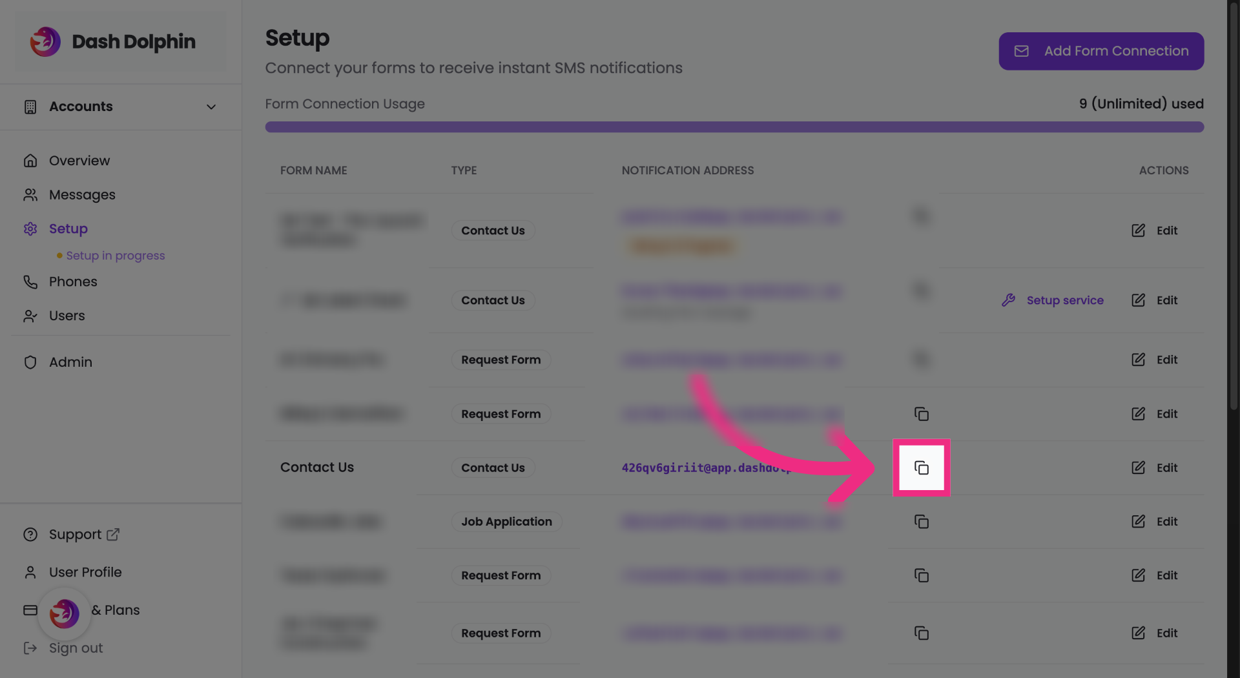The height and width of the screenshot is (678, 1240).
Task: Open Phones section
Action: (x=73, y=282)
